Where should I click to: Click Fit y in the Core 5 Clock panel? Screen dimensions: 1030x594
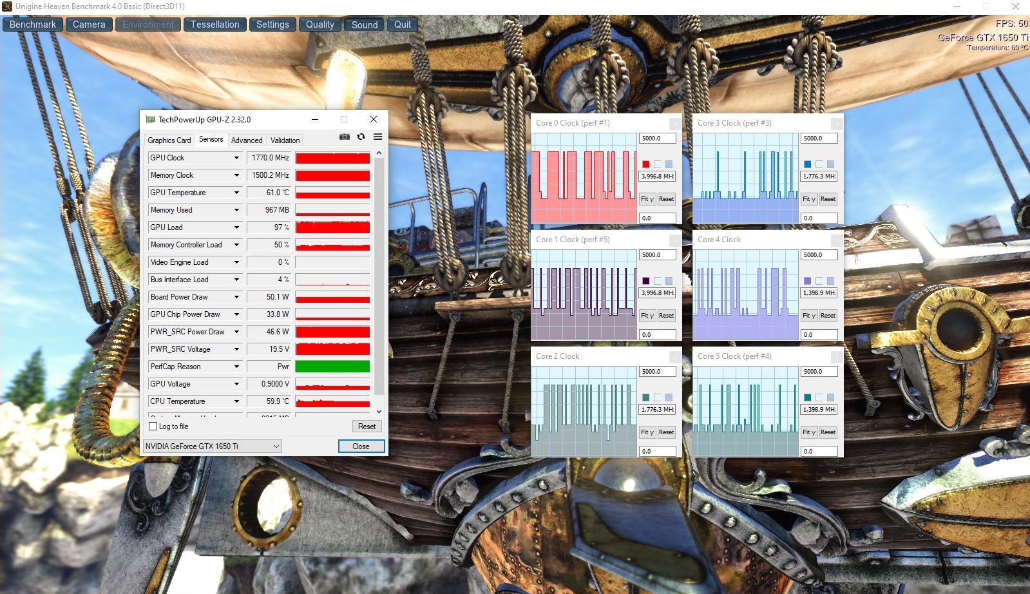tap(809, 432)
